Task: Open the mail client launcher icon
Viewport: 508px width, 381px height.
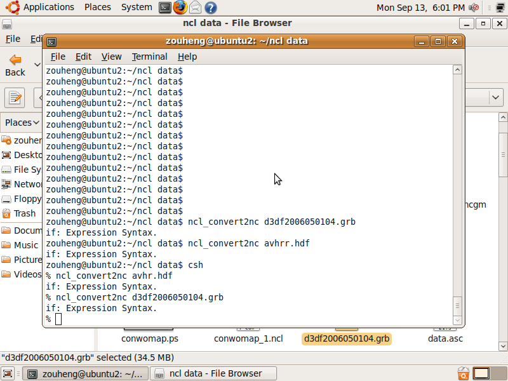Action: click(x=196, y=8)
